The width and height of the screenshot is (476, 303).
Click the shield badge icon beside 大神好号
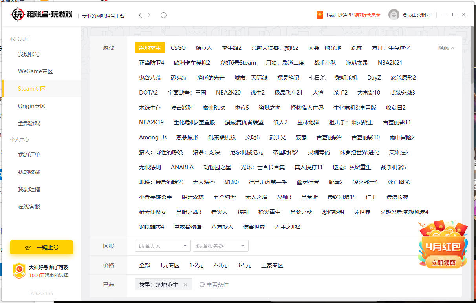pyautogui.click(x=19, y=271)
